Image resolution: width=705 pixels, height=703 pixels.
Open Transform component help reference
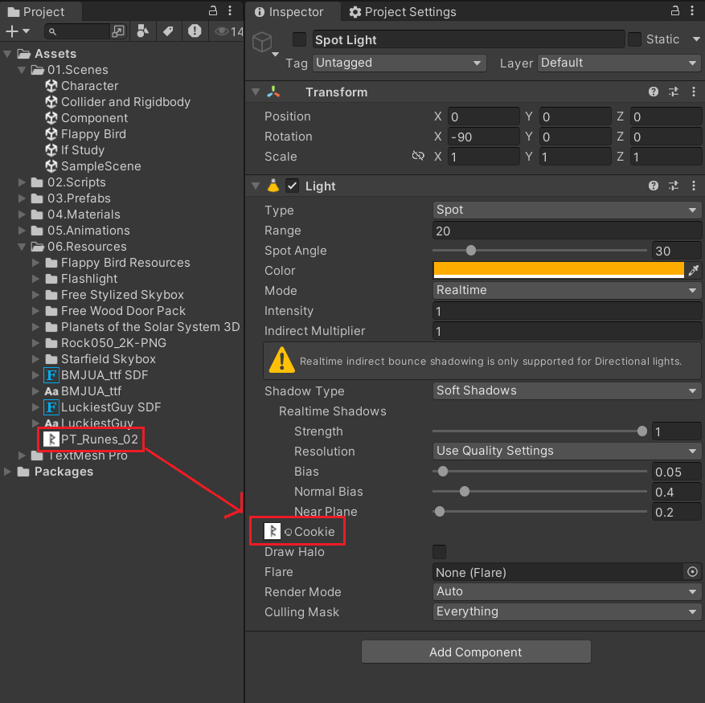(654, 92)
